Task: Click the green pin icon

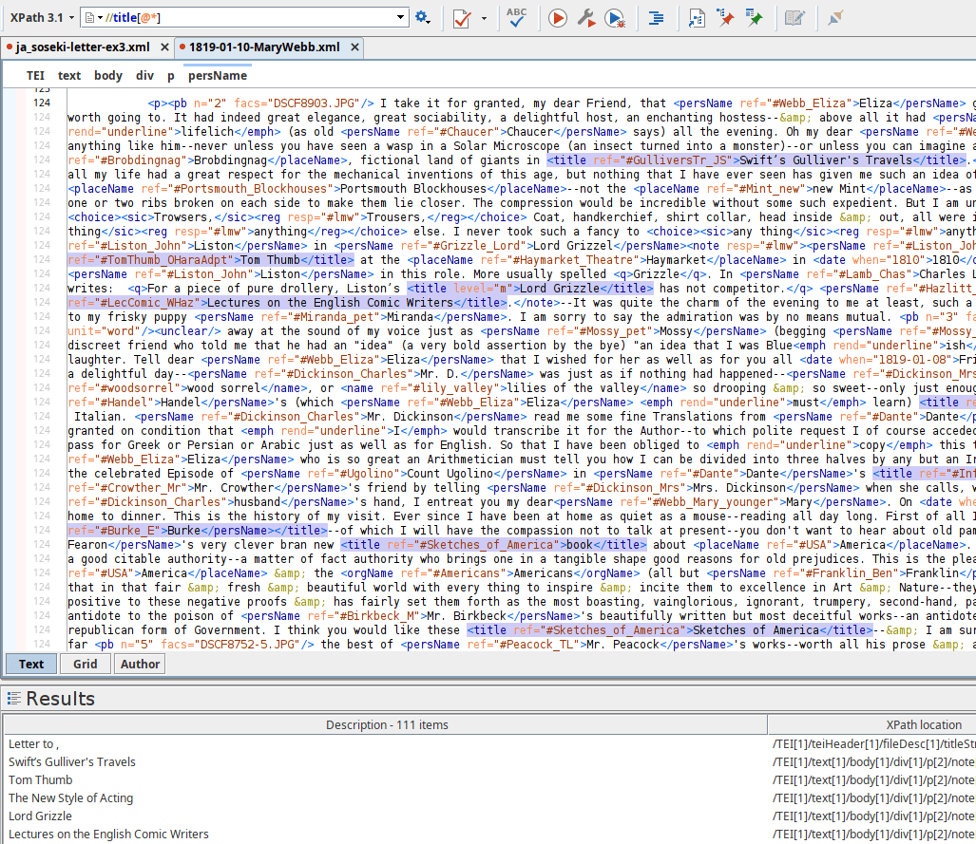Action: coord(754,17)
